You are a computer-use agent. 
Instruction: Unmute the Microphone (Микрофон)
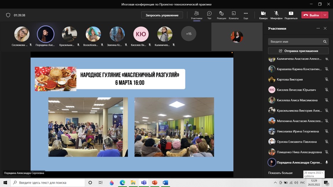276,15
